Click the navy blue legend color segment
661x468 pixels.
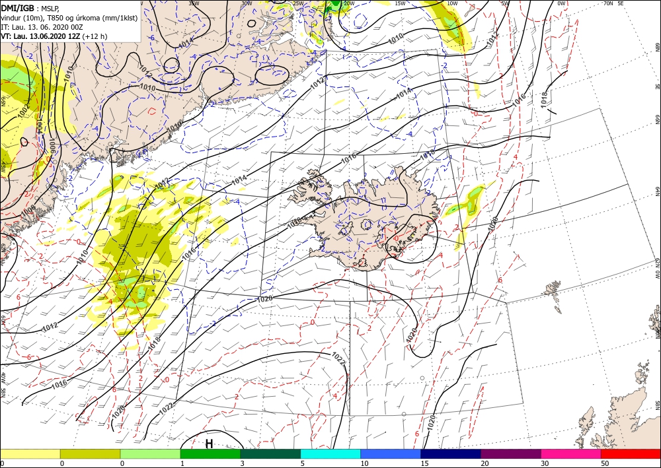coord(451,453)
